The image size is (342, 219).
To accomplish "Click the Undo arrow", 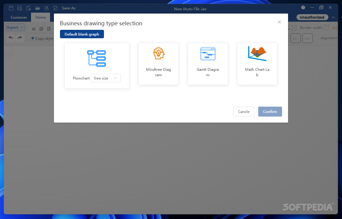I will pos(11,38).
